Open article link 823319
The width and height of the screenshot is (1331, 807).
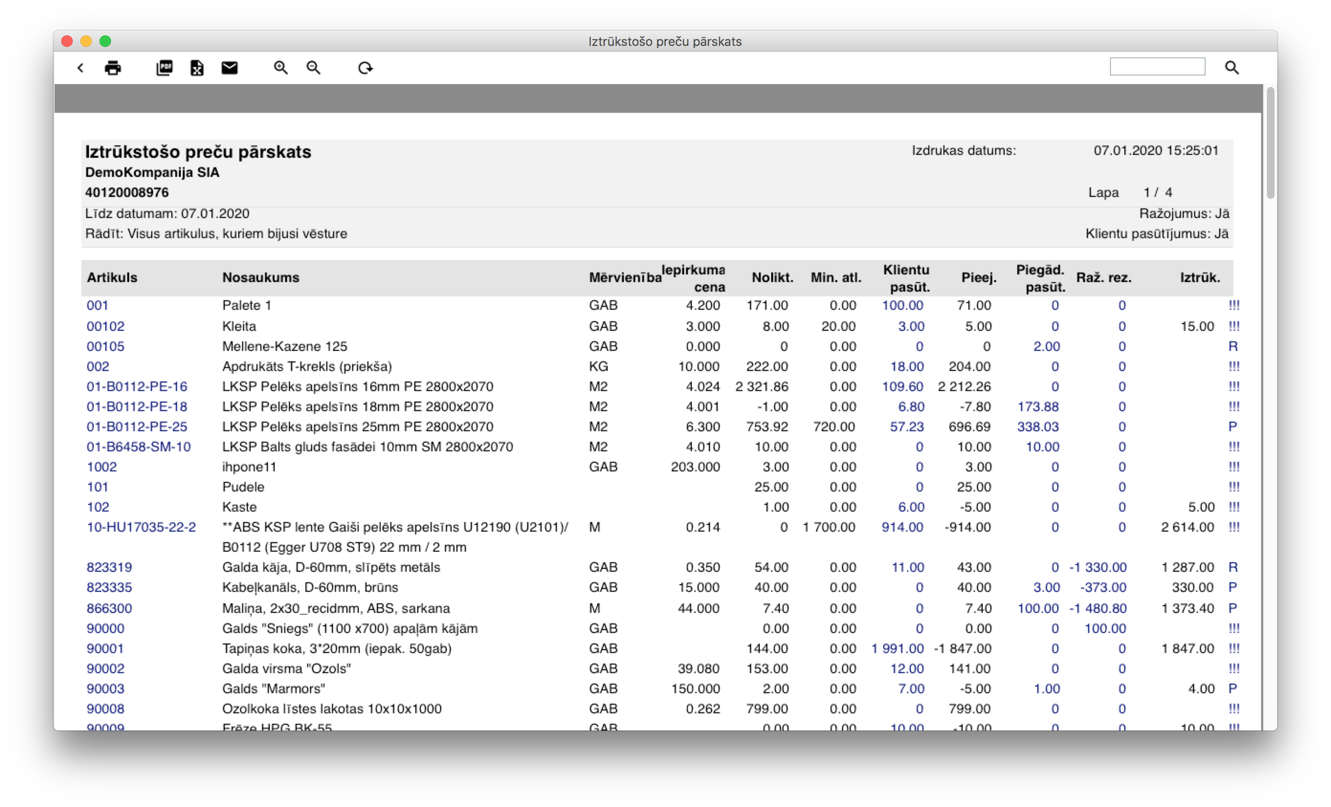[109, 567]
